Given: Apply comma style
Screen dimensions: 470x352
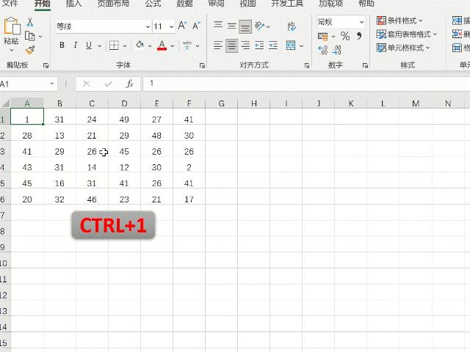Looking at the screenshot, I should tap(359, 36).
